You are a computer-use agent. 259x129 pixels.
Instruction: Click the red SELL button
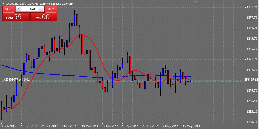click(9, 9)
